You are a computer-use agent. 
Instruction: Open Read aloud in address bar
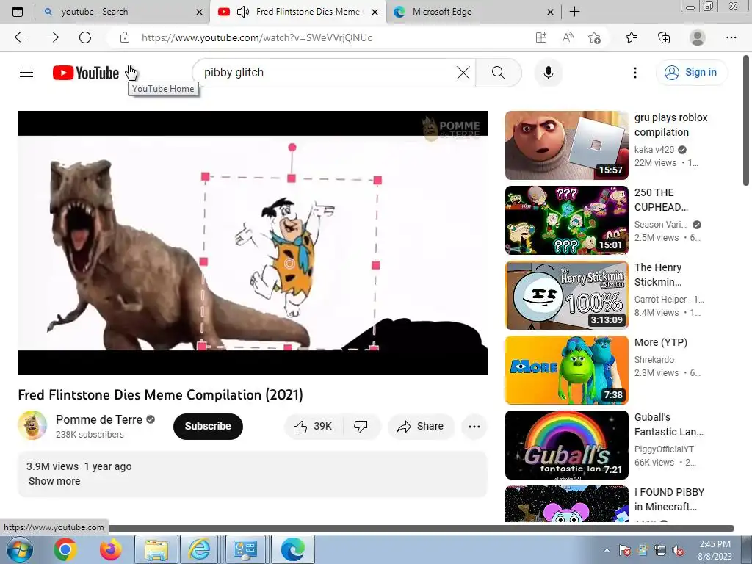point(568,37)
